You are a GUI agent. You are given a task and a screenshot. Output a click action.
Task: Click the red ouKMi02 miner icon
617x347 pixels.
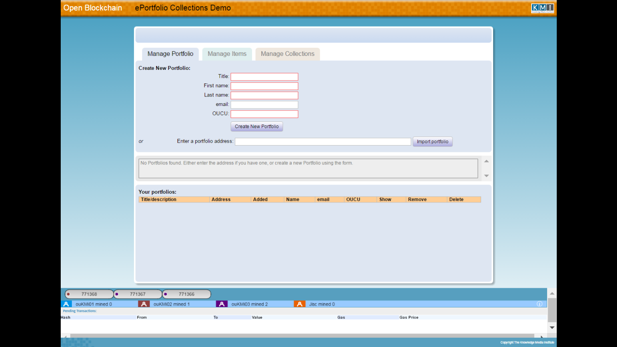tap(144, 304)
